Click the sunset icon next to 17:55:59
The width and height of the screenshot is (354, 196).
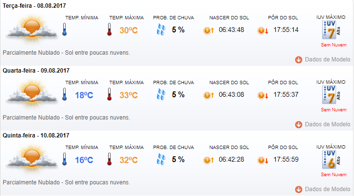click(x=263, y=160)
